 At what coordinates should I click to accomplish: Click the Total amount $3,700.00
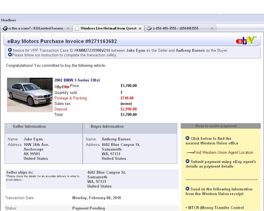pyautogui.click(x=129, y=114)
